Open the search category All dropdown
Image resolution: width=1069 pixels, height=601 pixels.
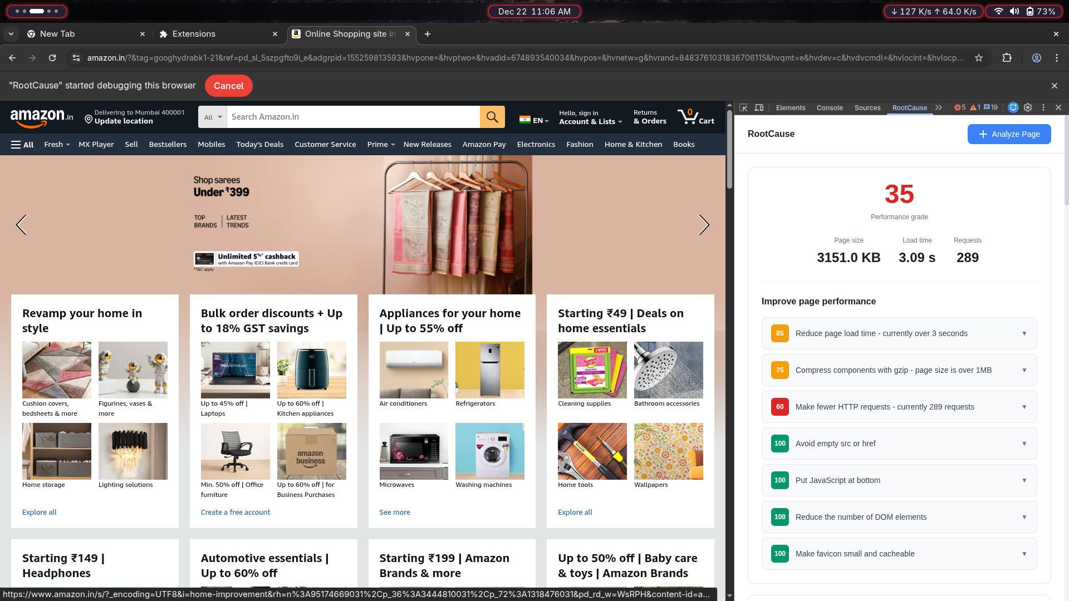tap(213, 117)
